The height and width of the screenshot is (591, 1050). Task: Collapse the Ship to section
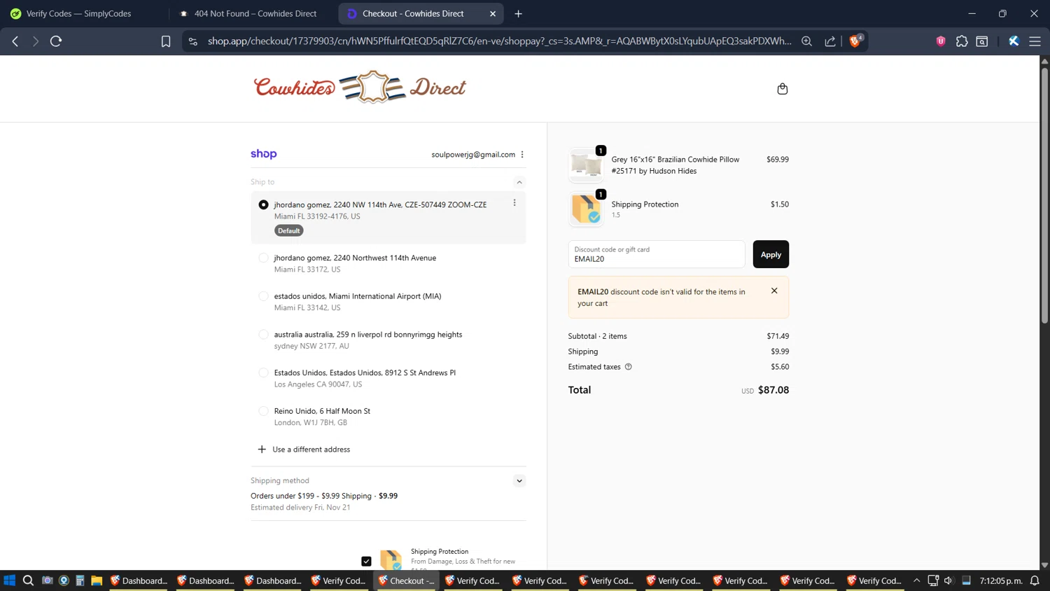click(519, 182)
